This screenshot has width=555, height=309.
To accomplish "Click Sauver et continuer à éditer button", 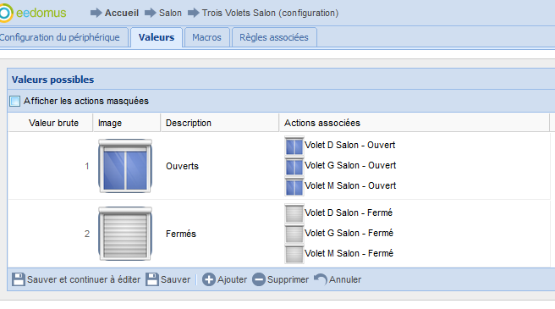I will 76,279.
